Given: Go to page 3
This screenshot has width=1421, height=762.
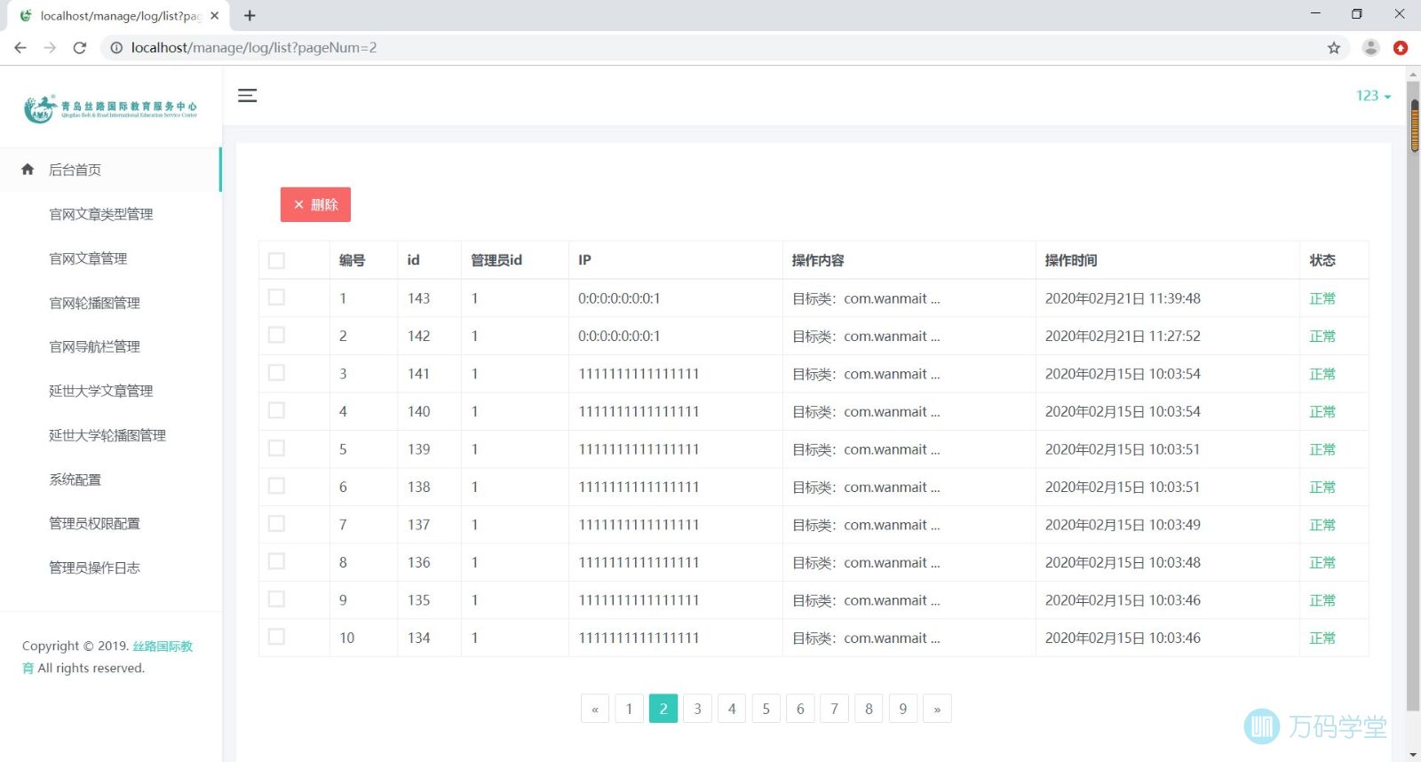Looking at the screenshot, I should coord(697,709).
